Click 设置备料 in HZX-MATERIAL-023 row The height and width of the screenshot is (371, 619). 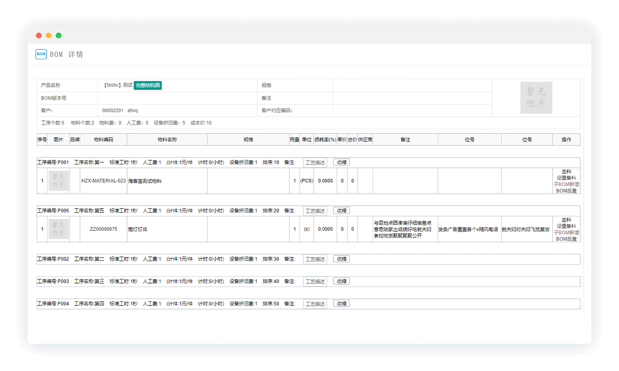[x=566, y=178]
